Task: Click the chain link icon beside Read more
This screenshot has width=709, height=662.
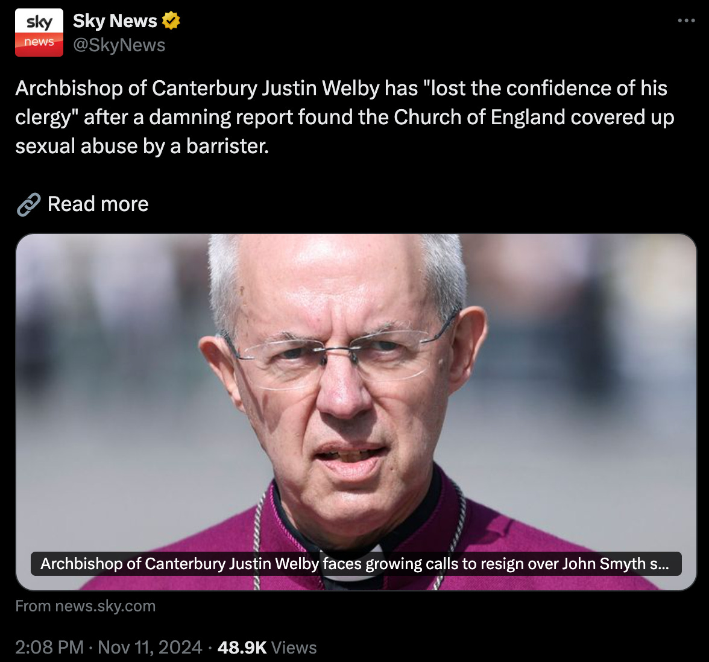Action: (x=28, y=204)
